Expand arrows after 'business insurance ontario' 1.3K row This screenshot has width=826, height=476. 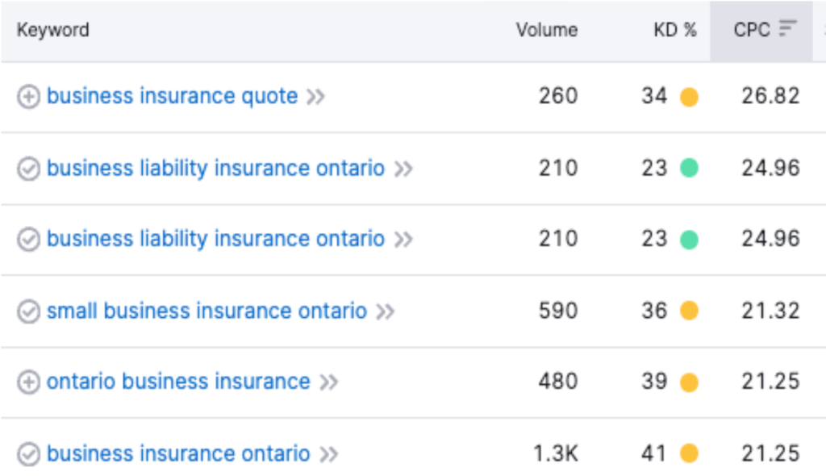328,454
